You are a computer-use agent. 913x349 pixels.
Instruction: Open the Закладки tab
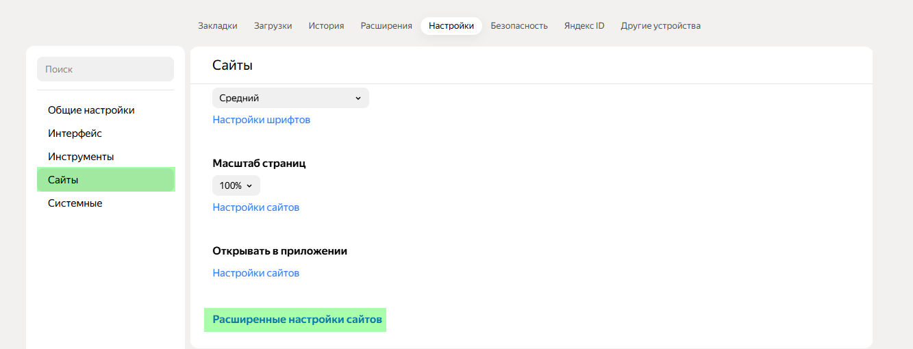tap(217, 26)
